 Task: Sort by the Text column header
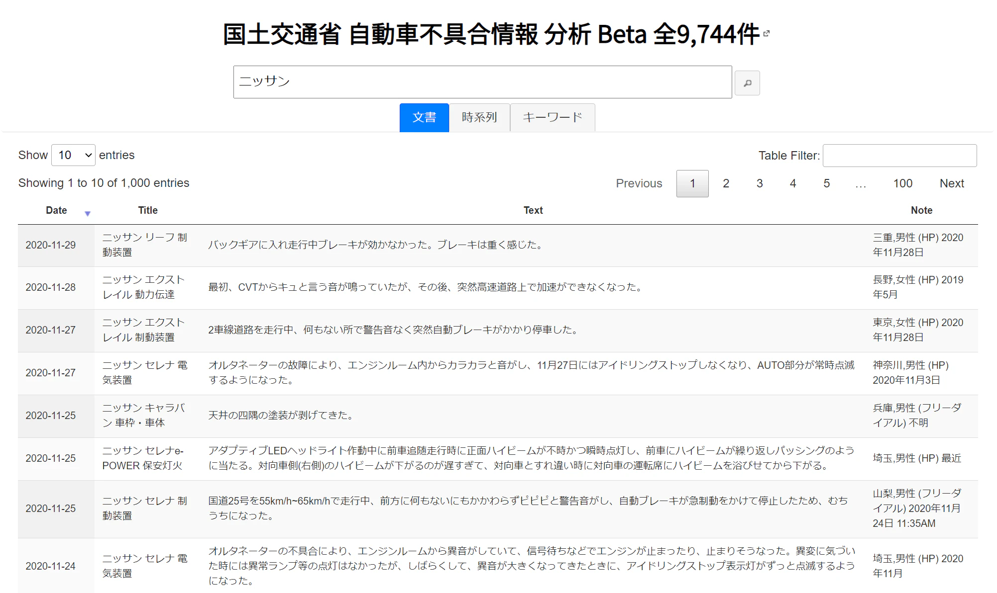tap(533, 210)
